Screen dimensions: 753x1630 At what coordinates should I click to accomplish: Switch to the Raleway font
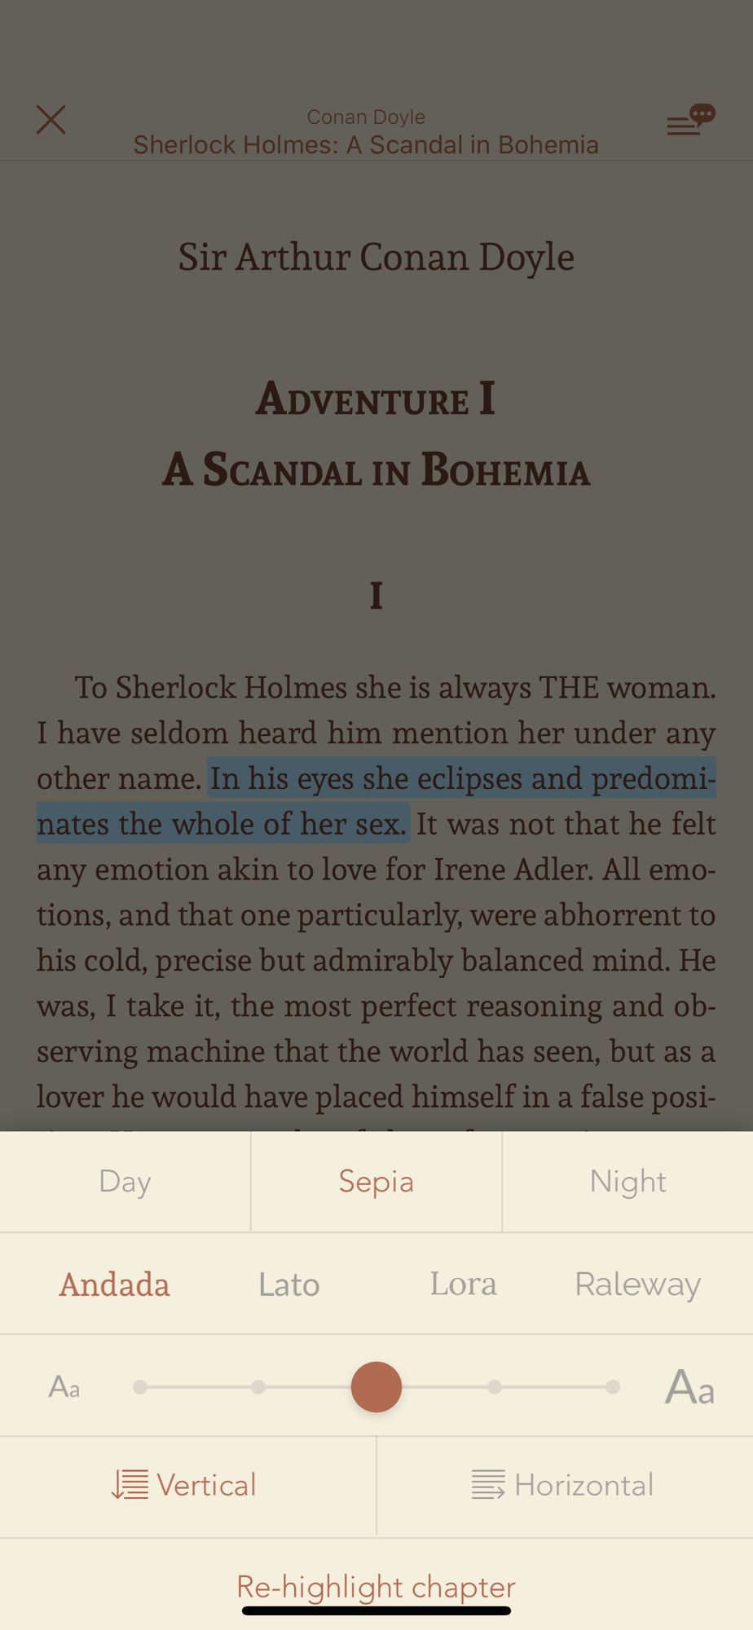coord(638,1284)
